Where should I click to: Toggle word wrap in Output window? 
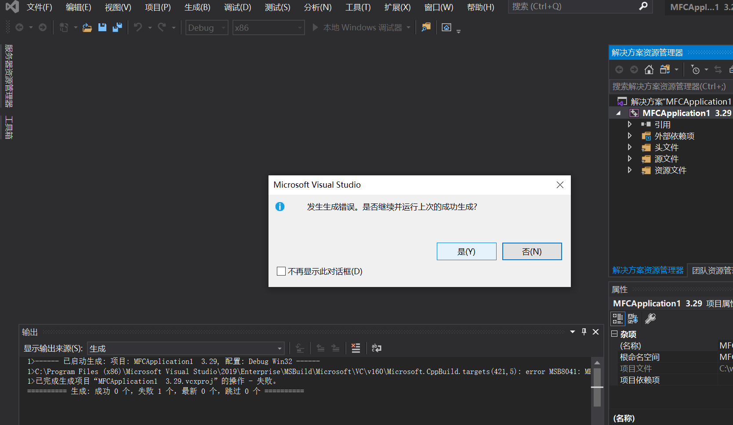(x=377, y=348)
